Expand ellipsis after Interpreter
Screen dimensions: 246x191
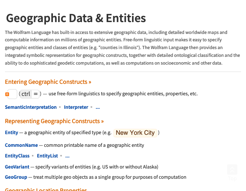point(98,108)
